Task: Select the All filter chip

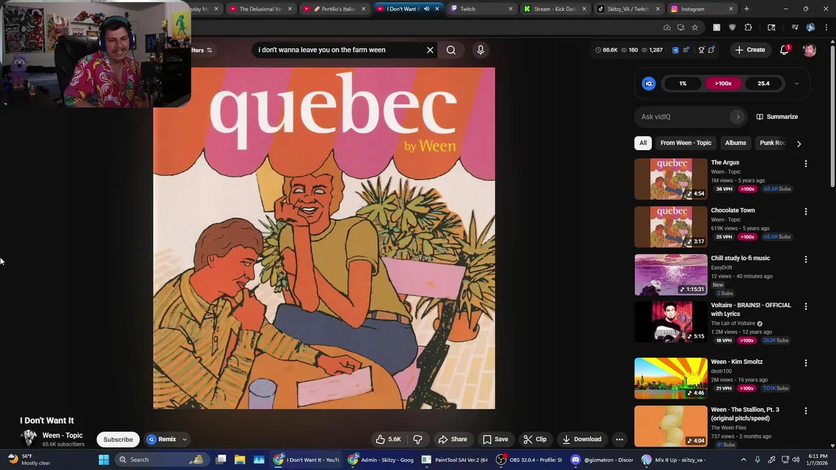Action: coord(643,143)
